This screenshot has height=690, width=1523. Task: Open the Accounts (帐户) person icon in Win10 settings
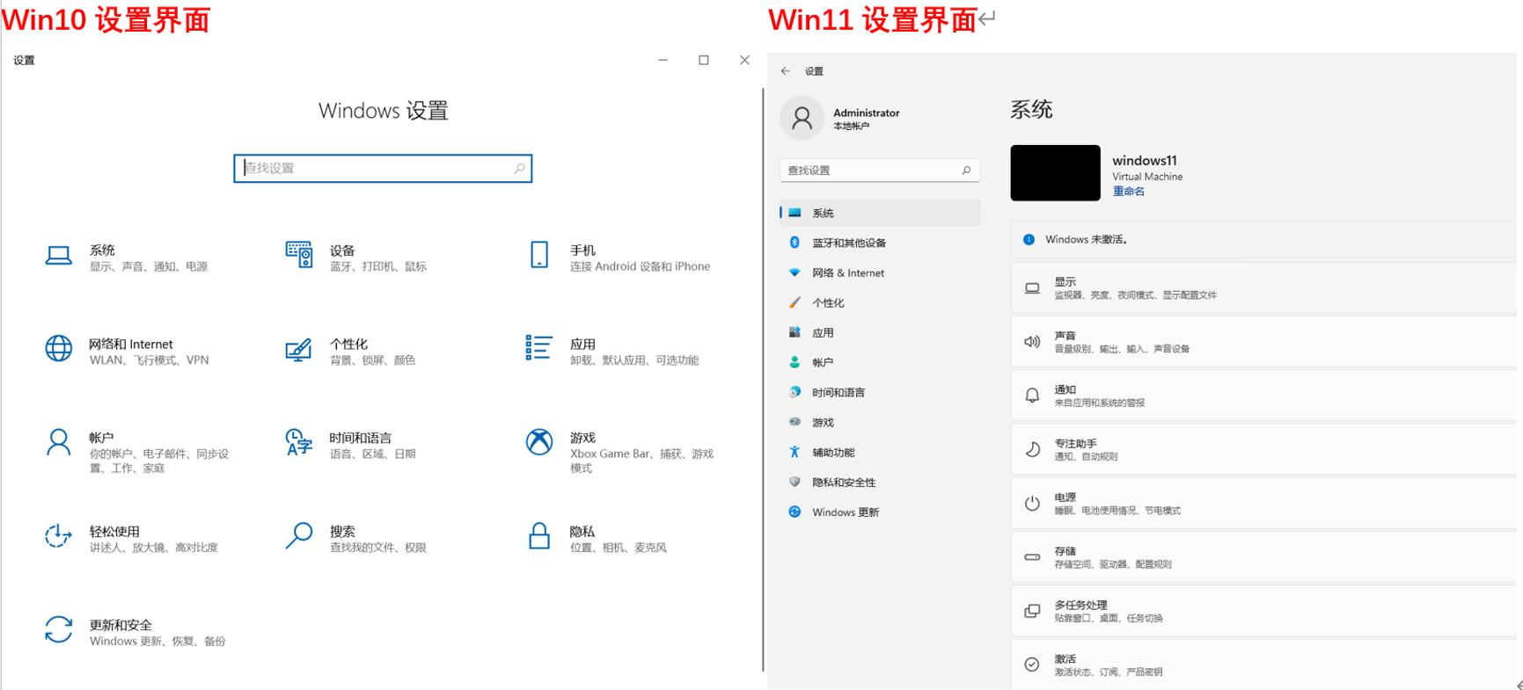point(59,442)
